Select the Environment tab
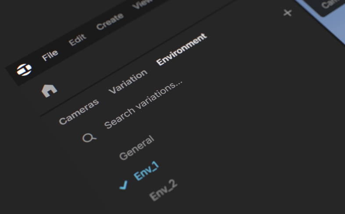The width and height of the screenshot is (345, 214). tap(181, 49)
